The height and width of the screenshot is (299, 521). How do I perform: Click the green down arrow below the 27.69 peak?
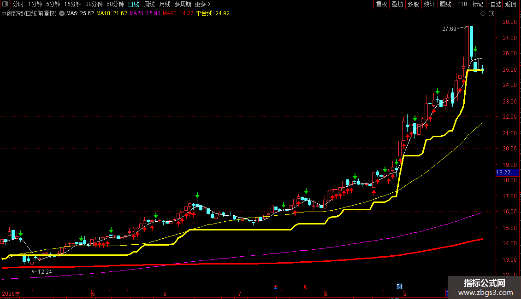click(x=475, y=49)
